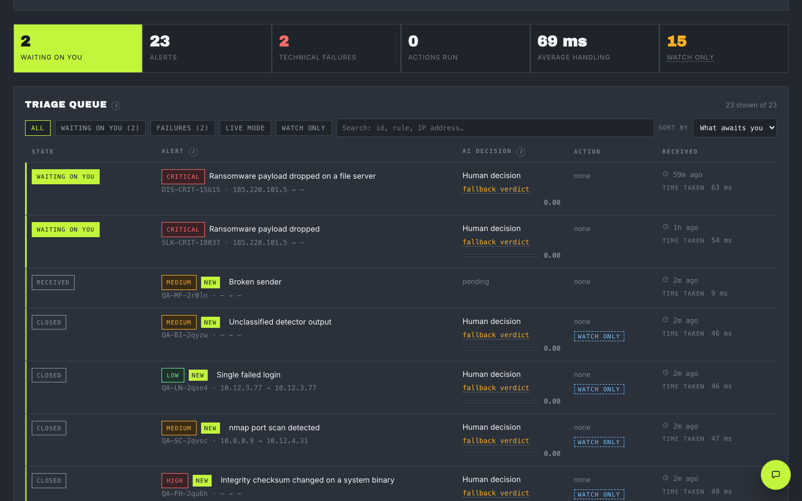Focus the alert search field
The width and height of the screenshot is (802, 501).
click(x=495, y=128)
